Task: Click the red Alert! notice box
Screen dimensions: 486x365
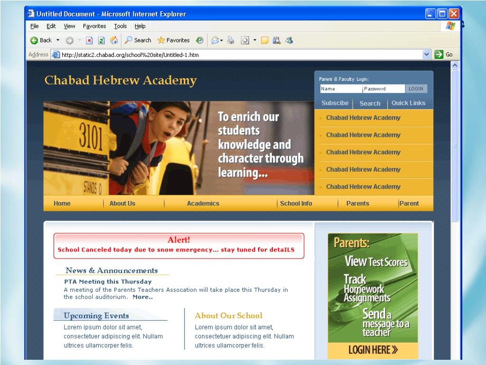Action: pyautogui.click(x=179, y=246)
